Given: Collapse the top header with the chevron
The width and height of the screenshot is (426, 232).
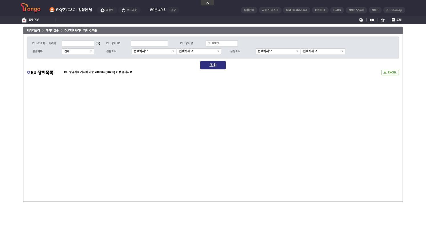Looking at the screenshot, I should pos(207,3).
